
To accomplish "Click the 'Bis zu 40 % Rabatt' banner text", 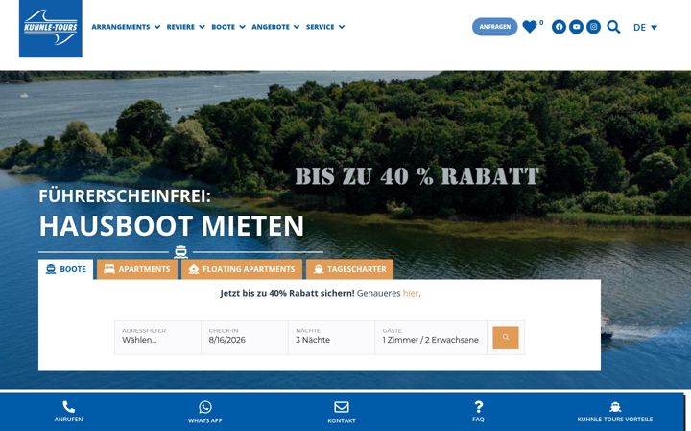I will point(417,176).
